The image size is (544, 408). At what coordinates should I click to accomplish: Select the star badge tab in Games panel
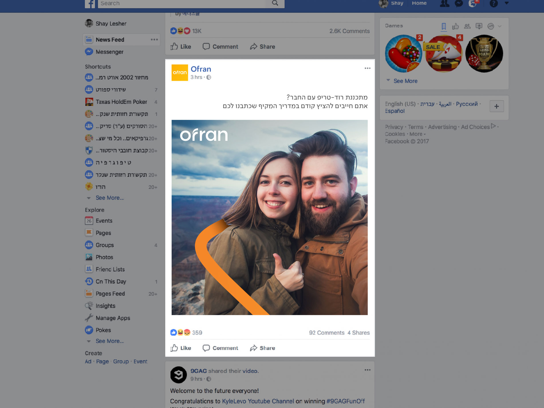point(479,26)
